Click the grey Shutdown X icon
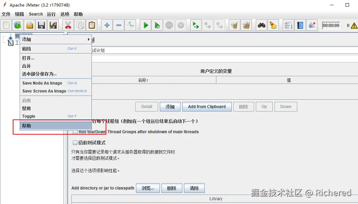Screen dimensions: 358x204 coord(181,25)
